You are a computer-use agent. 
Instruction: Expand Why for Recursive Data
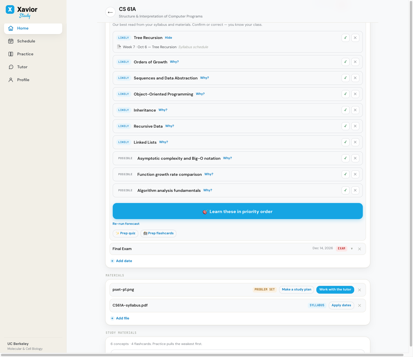[170, 126]
